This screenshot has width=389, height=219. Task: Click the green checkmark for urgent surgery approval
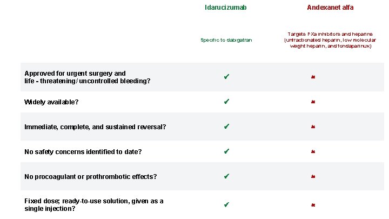226,77
